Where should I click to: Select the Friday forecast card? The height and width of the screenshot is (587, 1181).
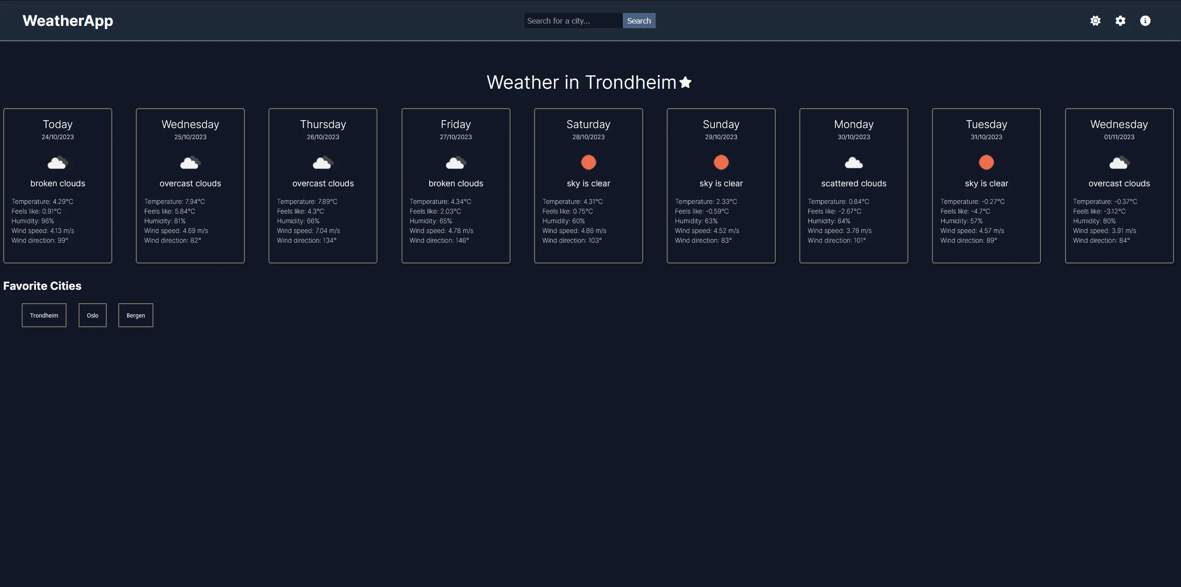[456, 185]
